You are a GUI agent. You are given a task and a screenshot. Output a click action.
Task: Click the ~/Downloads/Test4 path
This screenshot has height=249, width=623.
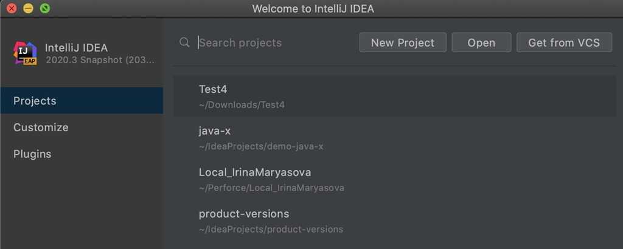click(242, 105)
